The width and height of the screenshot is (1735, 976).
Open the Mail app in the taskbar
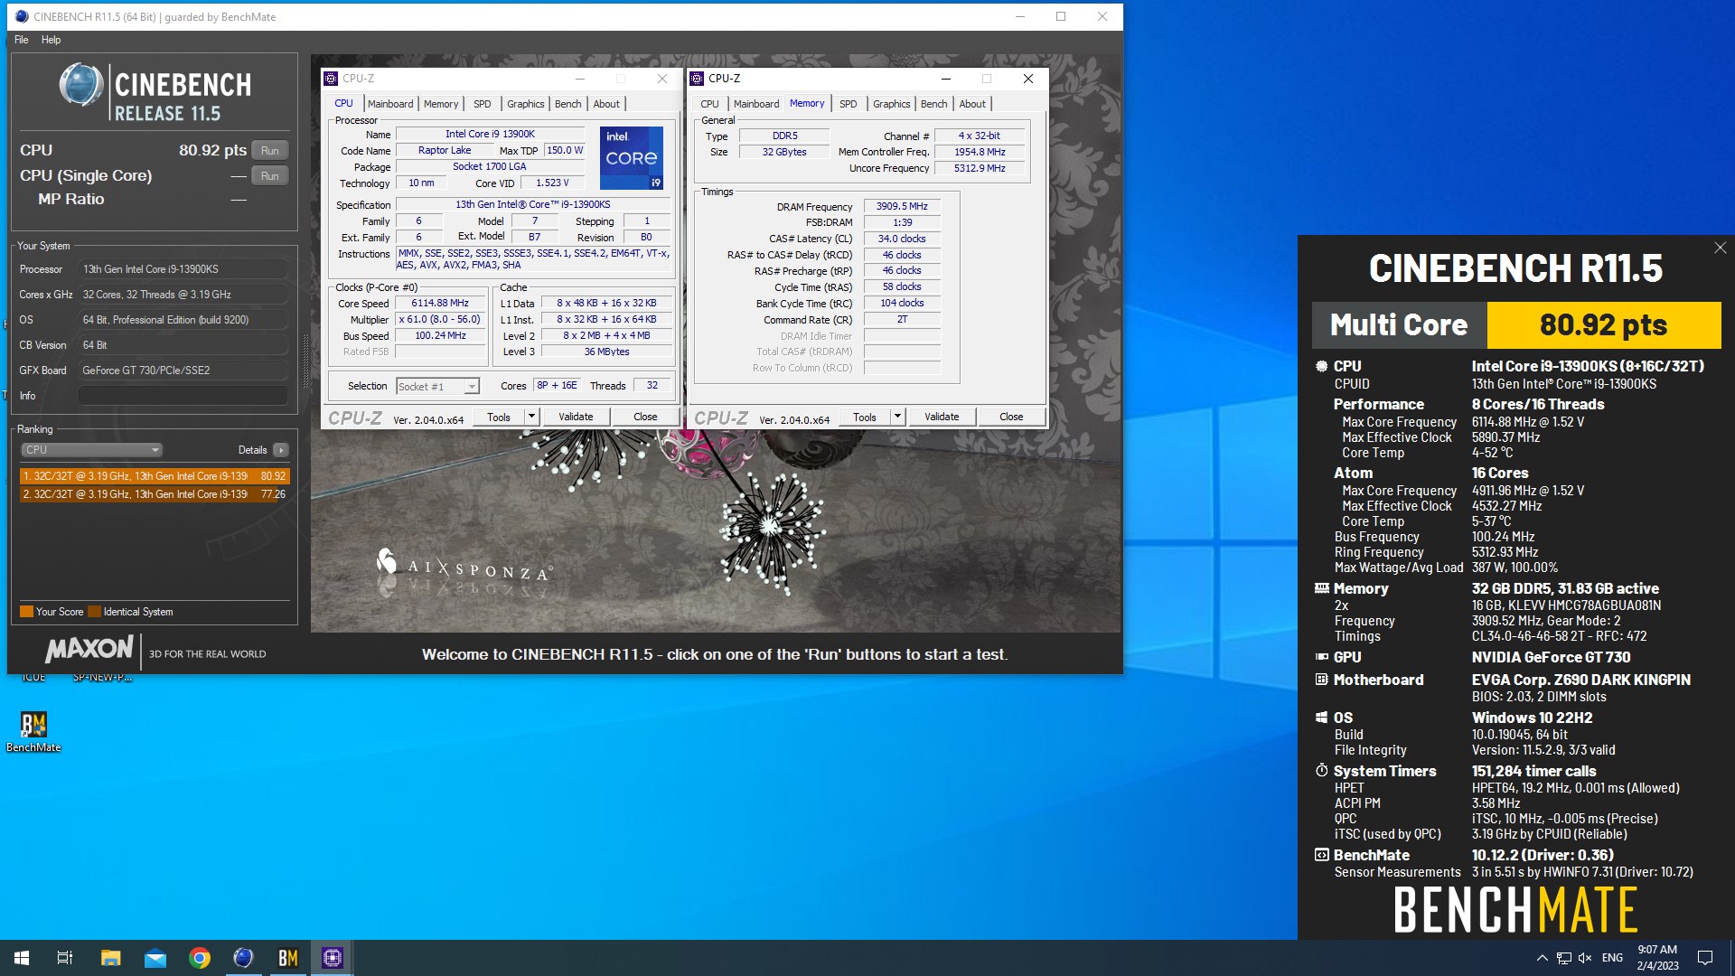click(x=155, y=958)
